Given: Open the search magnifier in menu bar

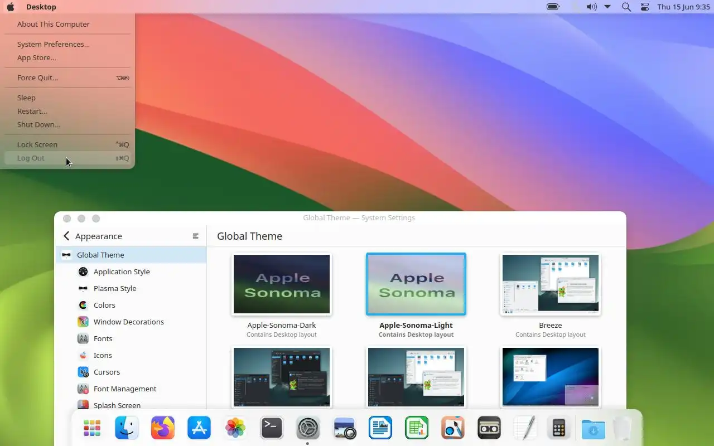Looking at the screenshot, I should click(x=626, y=7).
